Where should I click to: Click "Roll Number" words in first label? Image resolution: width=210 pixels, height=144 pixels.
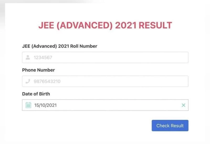(x=84, y=46)
